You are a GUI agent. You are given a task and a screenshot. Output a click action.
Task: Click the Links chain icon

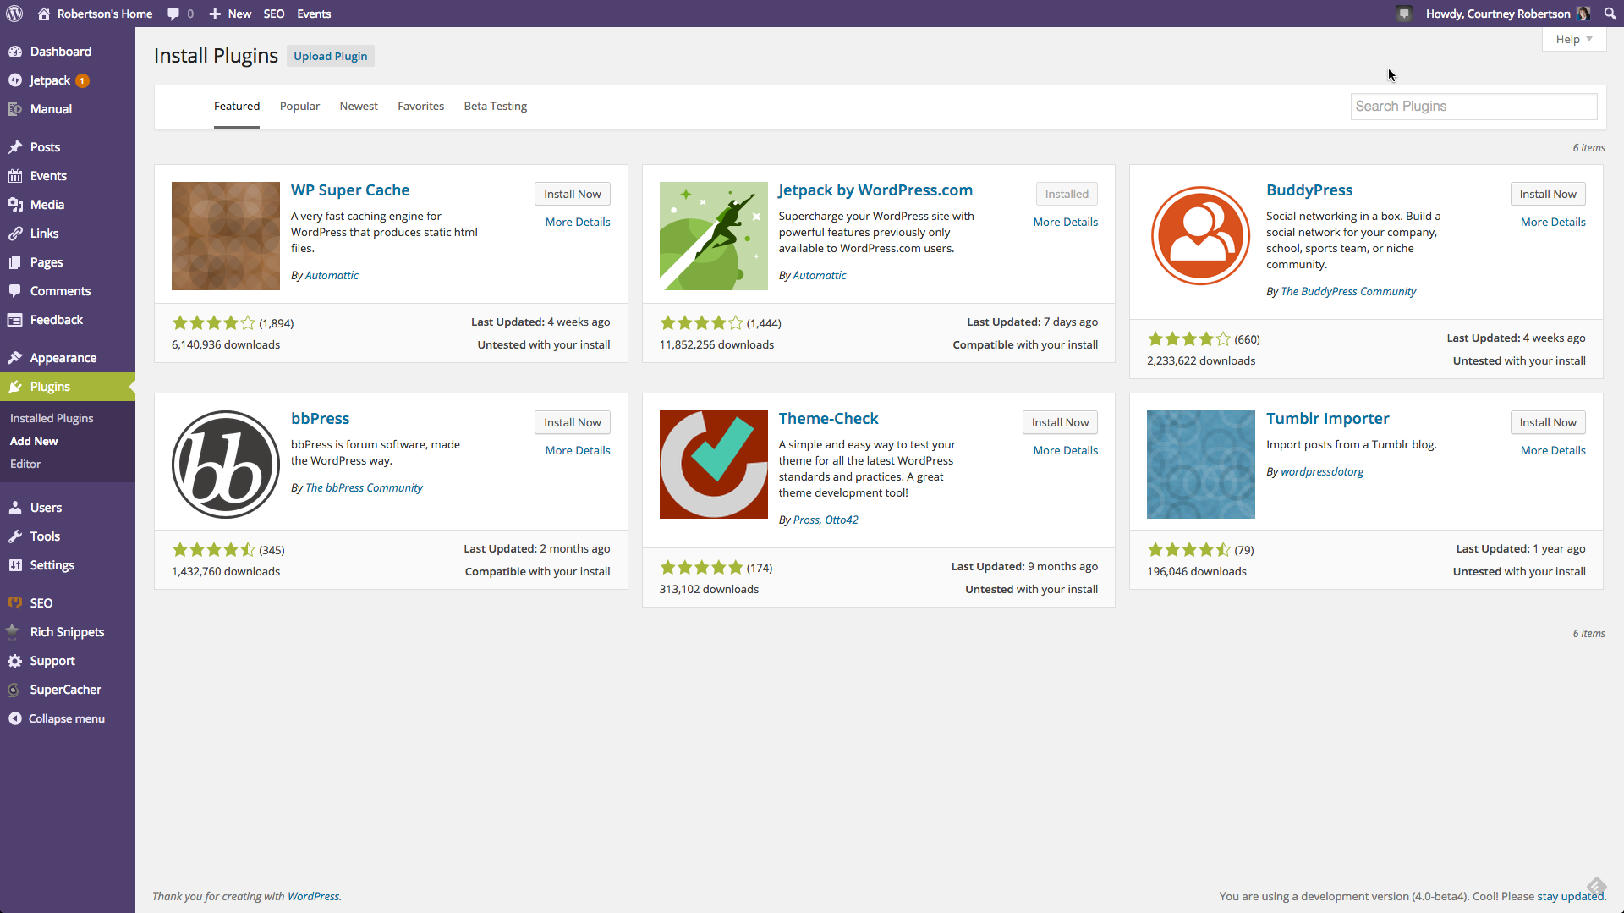(x=15, y=234)
